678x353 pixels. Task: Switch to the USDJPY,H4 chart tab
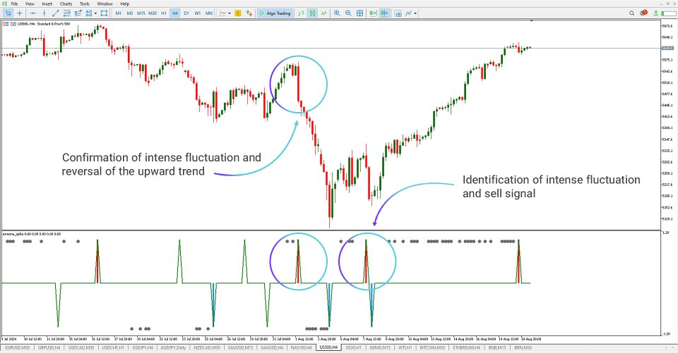[x=143, y=347]
